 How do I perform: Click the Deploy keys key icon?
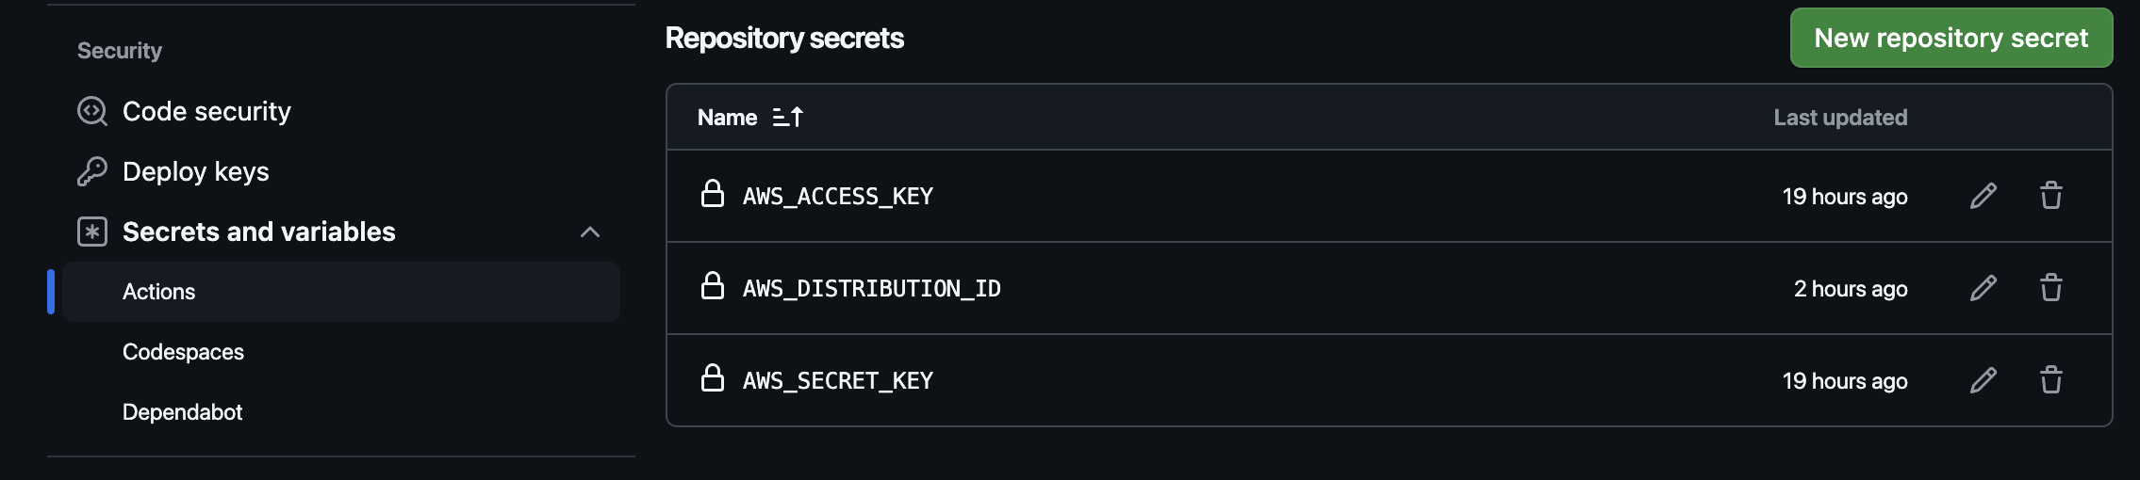pyautogui.click(x=92, y=171)
